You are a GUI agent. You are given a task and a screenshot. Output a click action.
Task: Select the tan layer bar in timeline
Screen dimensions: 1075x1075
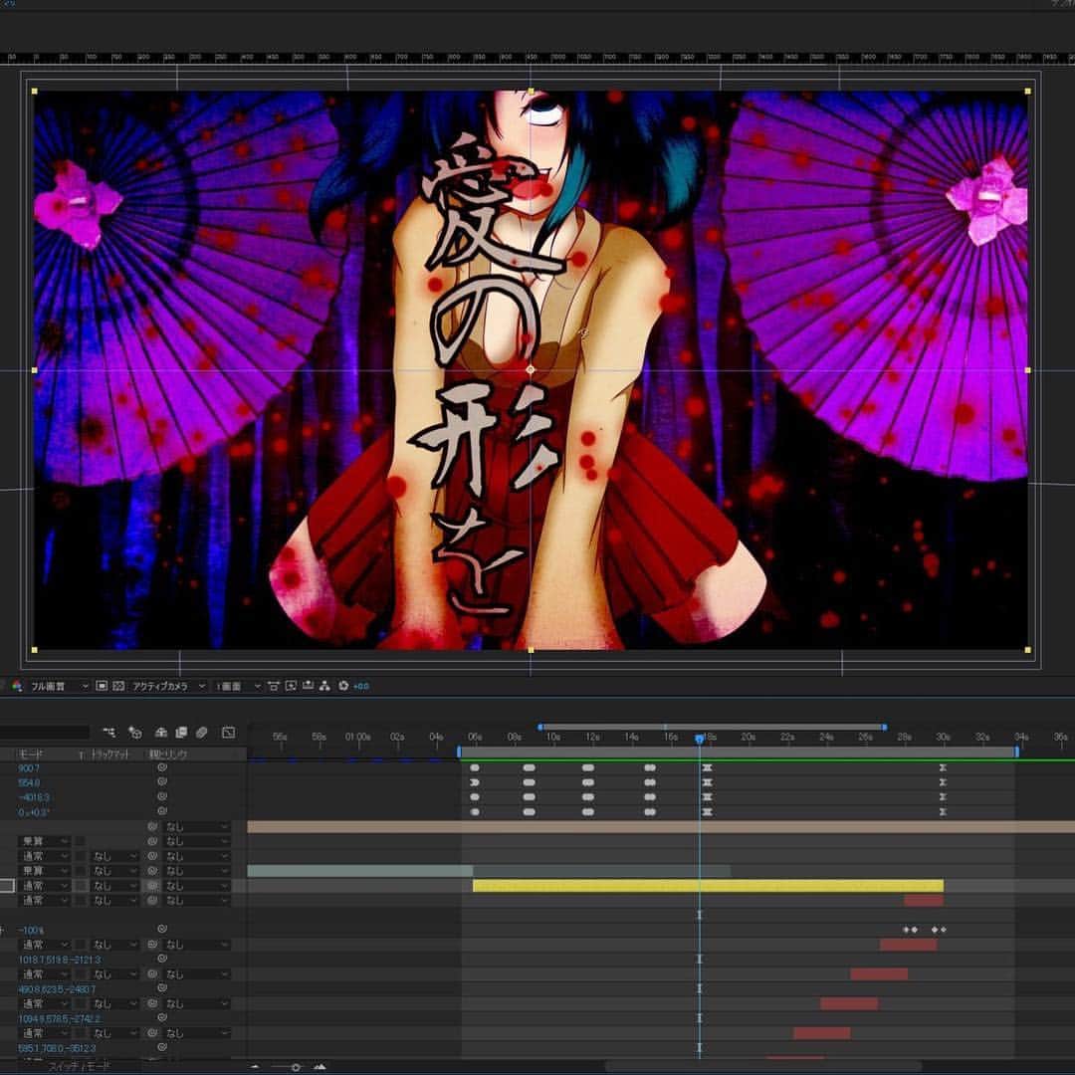pos(661,827)
